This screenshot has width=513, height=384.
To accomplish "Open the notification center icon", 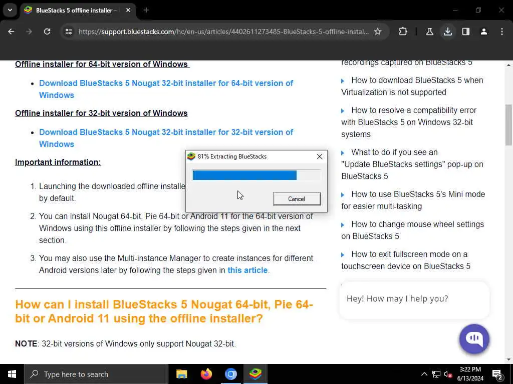I will [497, 374].
